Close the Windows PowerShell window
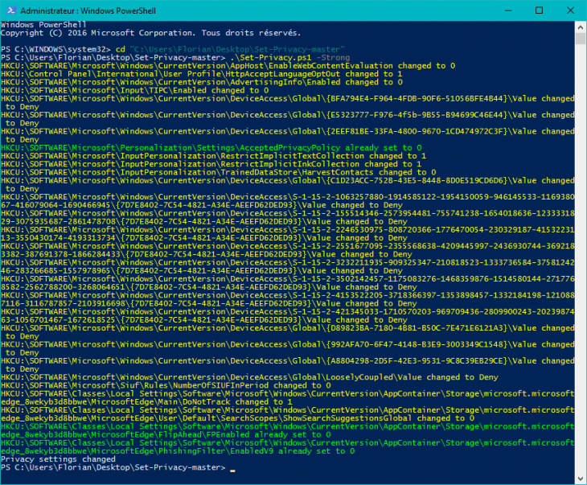 (x=571, y=10)
